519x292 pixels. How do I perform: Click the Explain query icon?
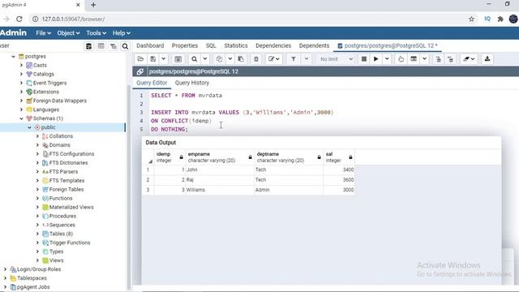pyautogui.click(x=401, y=59)
